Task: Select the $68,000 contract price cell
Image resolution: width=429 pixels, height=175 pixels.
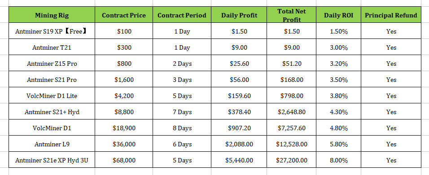Action: (x=124, y=160)
